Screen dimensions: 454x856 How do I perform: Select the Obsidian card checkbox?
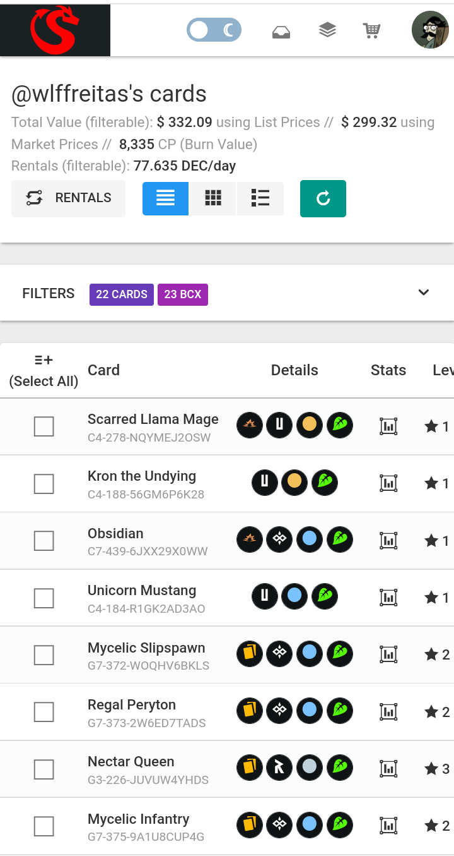[44, 541]
